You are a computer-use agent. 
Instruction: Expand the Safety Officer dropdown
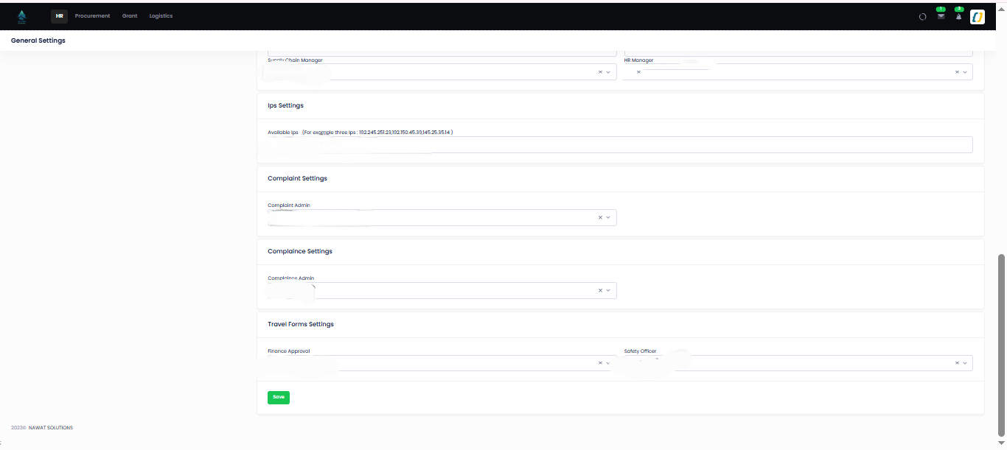[965, 363]
